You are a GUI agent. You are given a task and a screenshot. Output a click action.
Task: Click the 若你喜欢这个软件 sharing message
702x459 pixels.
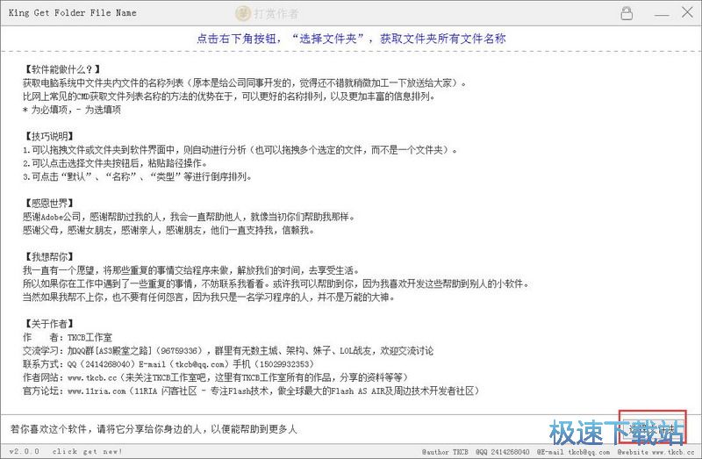[154, 429]
